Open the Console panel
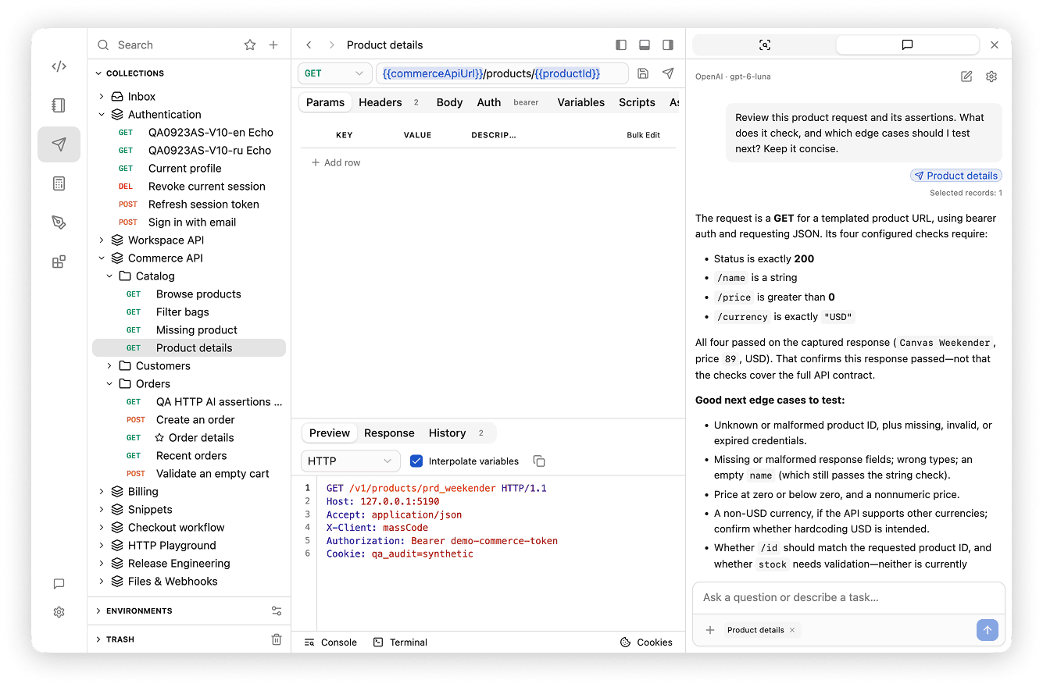1043x687 pixels. [x=330, y=643]
